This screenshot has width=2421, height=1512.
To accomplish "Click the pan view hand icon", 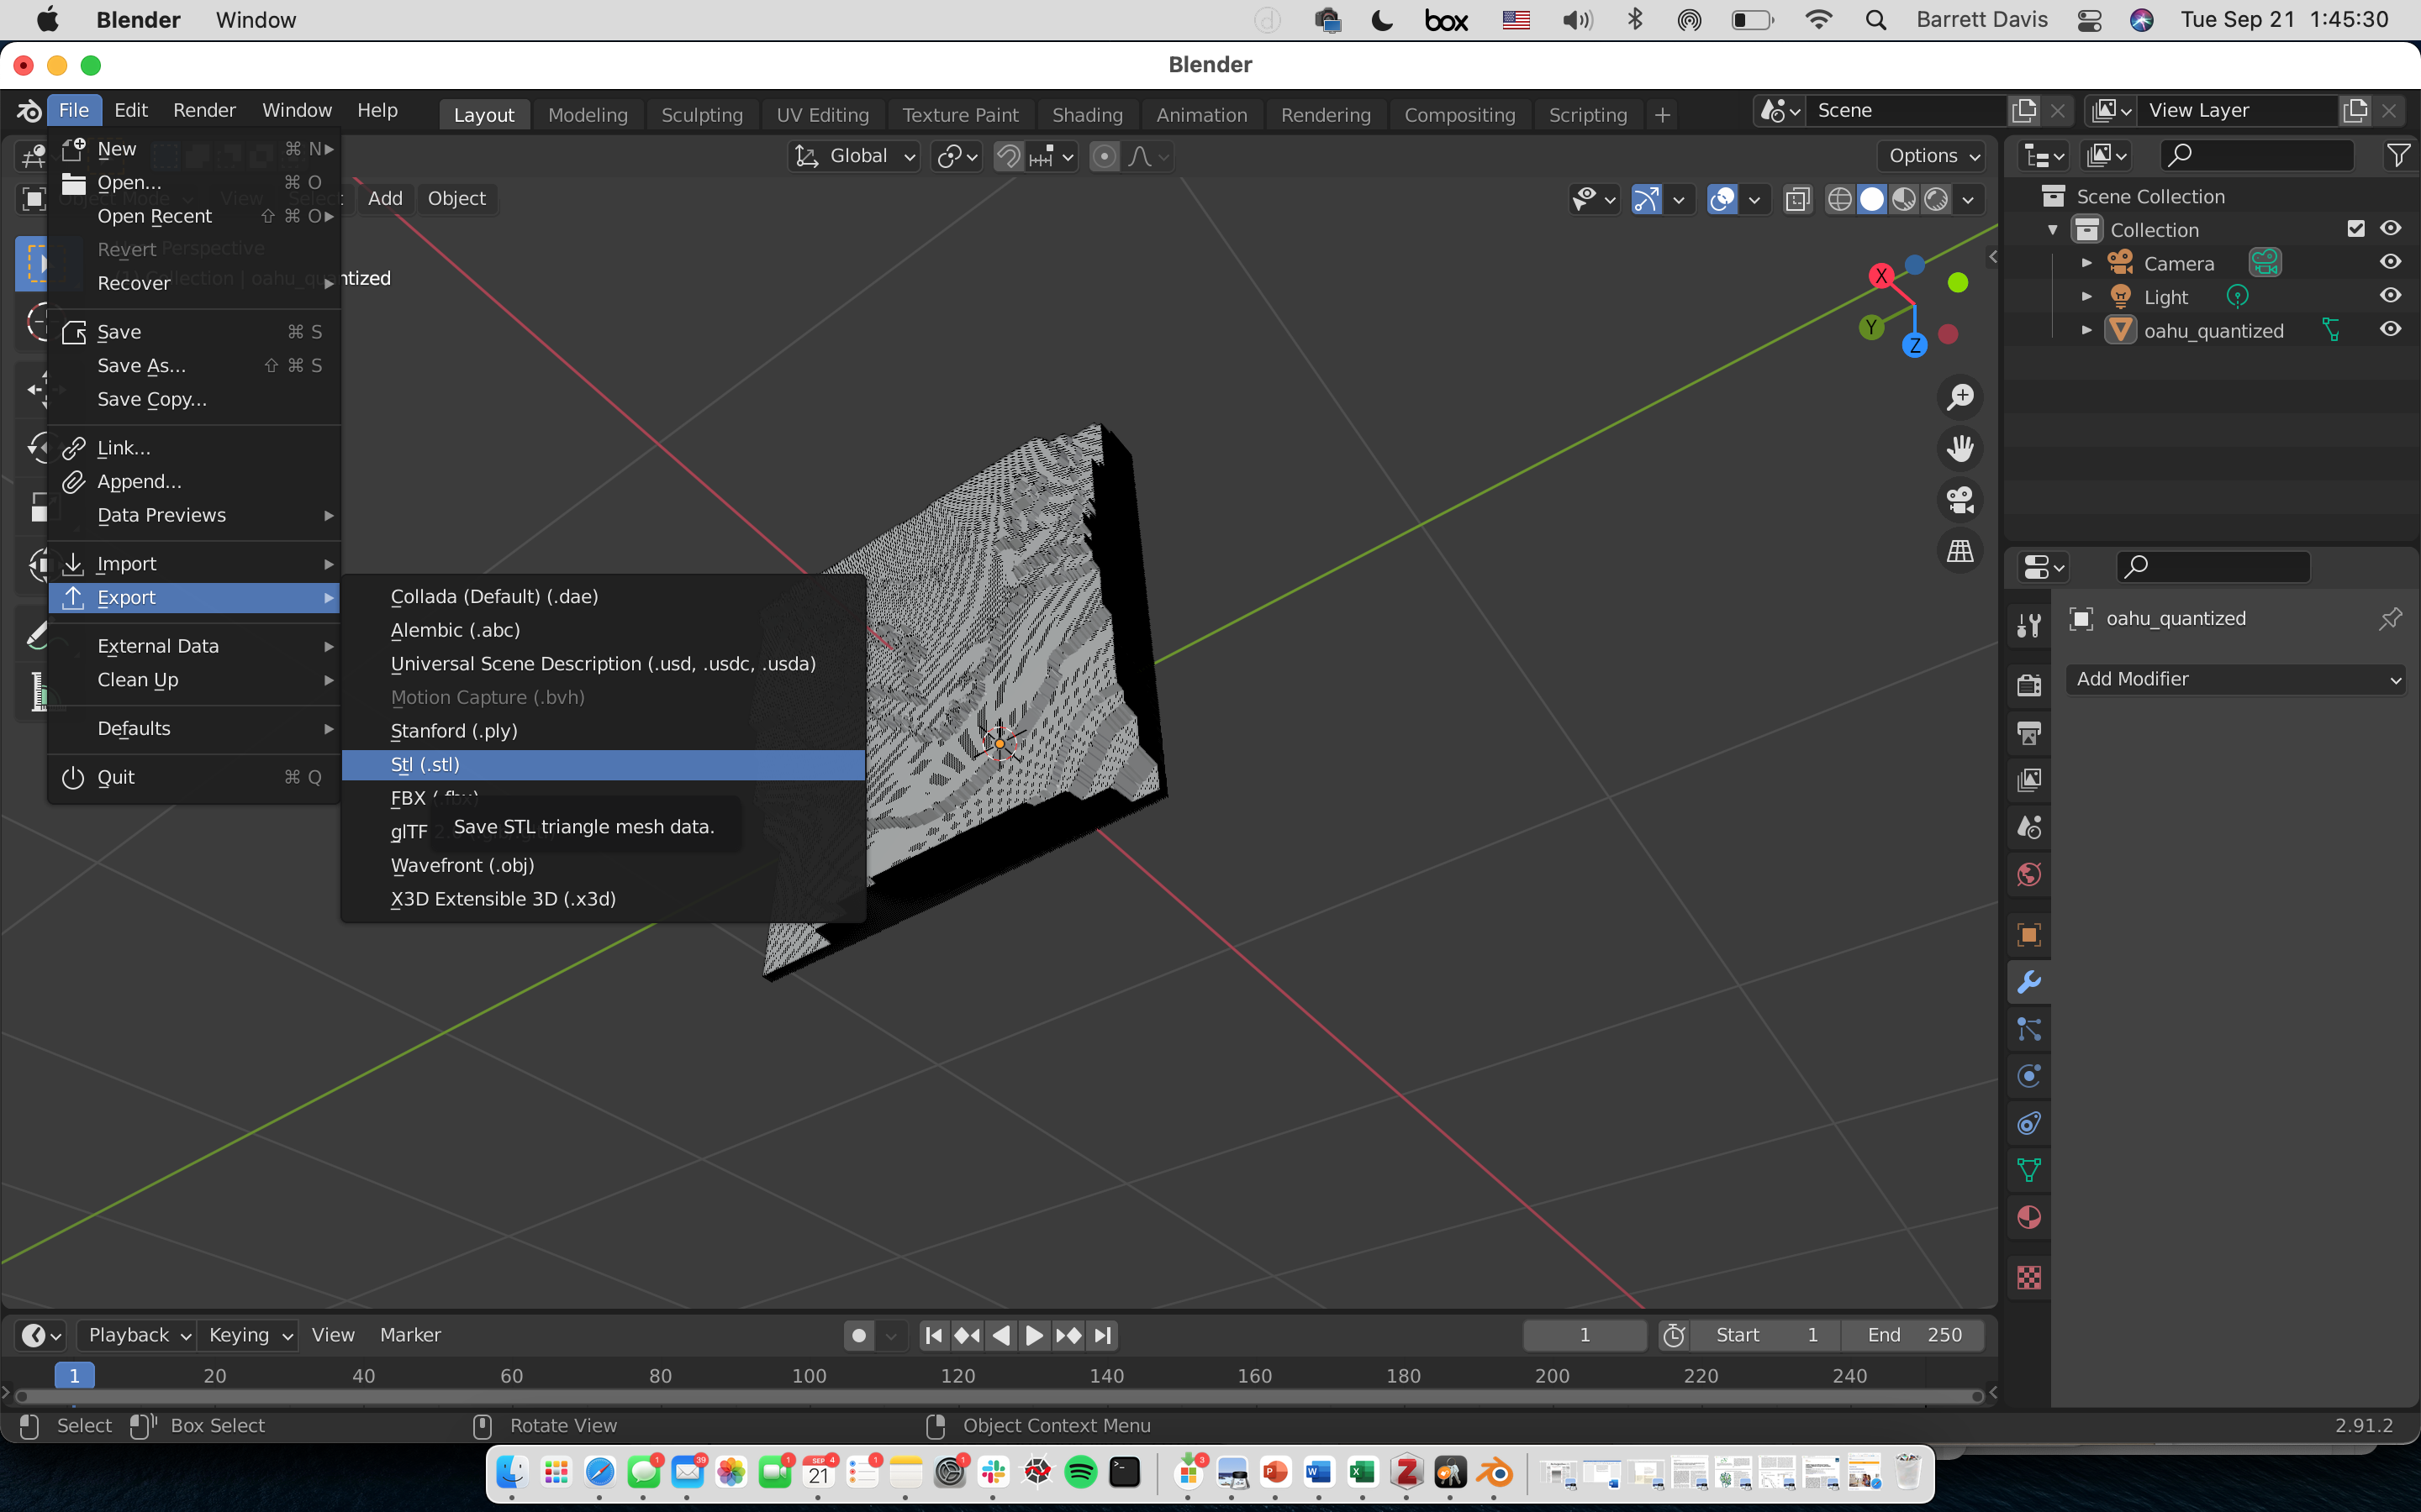I will click(1959, 448).
